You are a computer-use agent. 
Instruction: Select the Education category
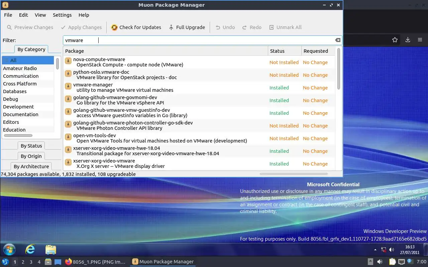pos(28,130)
